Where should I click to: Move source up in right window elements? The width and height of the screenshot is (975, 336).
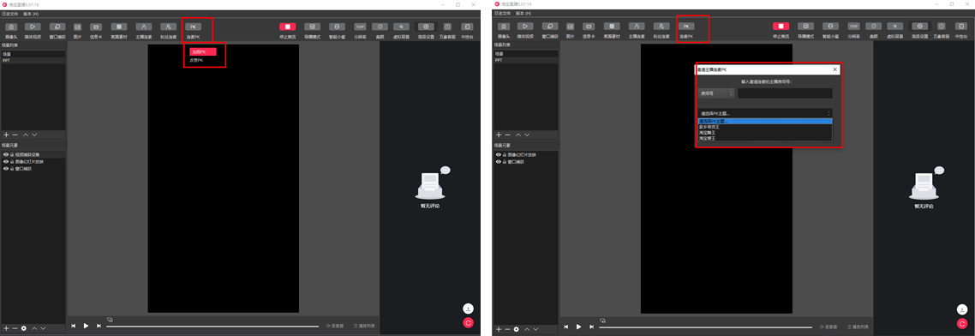coord(527,328)
